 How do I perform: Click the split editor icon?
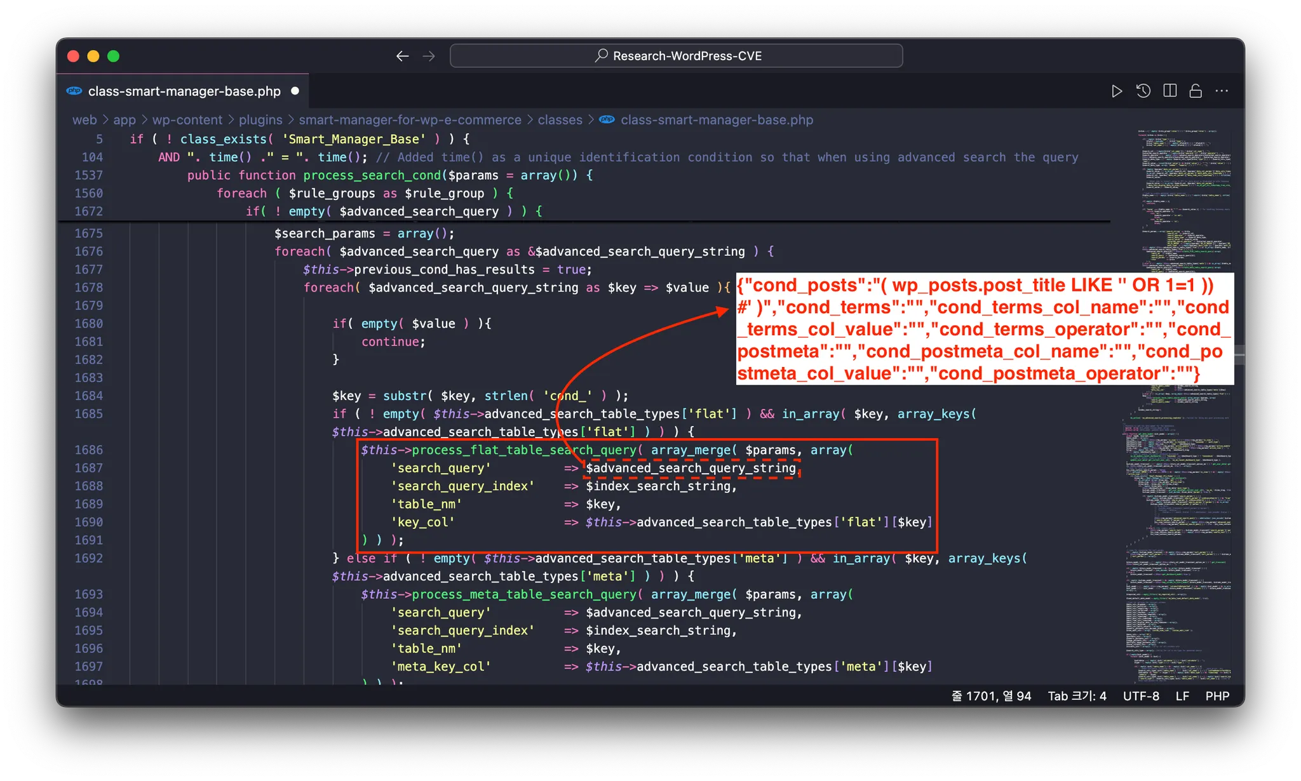(x=1170, y=91)
